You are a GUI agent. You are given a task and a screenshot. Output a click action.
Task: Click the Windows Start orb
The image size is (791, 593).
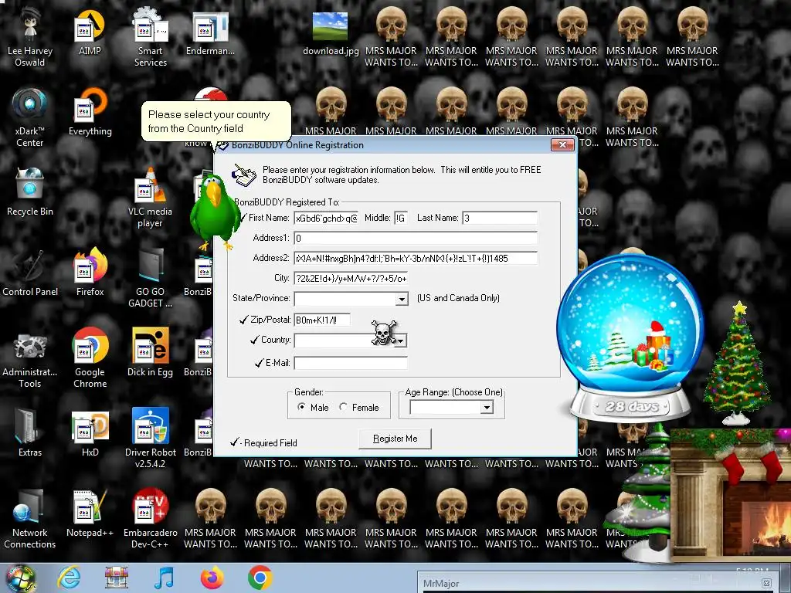20,578
